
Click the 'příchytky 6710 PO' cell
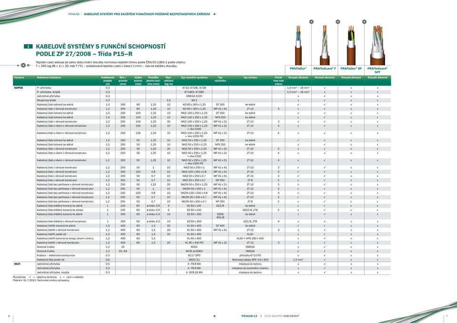point(250,255)
